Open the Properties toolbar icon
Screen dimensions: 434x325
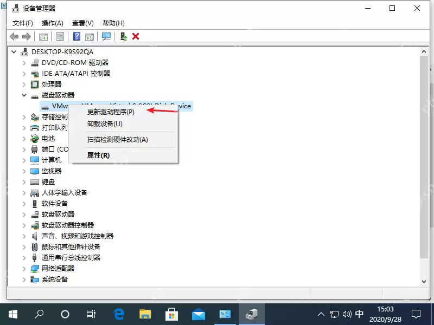pyautogui.click(x=60, y=36)
